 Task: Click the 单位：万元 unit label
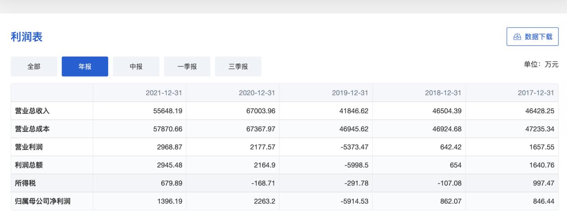[541, 65]
